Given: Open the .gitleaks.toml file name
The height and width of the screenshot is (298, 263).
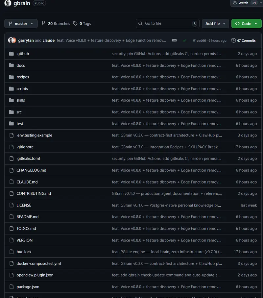Looking at the screenshot, I should pyautogui.click(x=28, y=159).
